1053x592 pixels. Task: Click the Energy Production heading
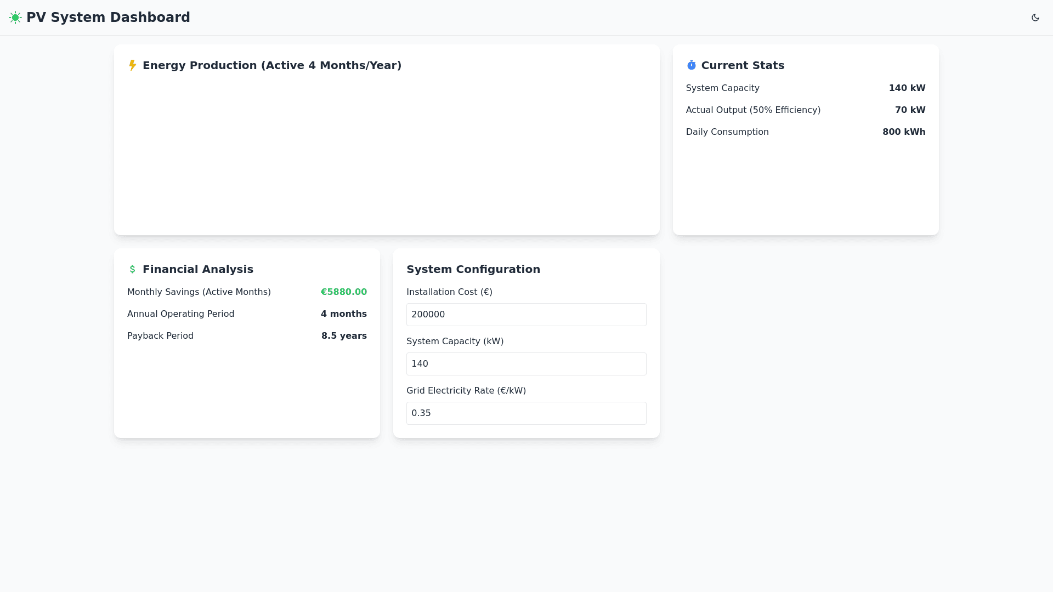271,65
